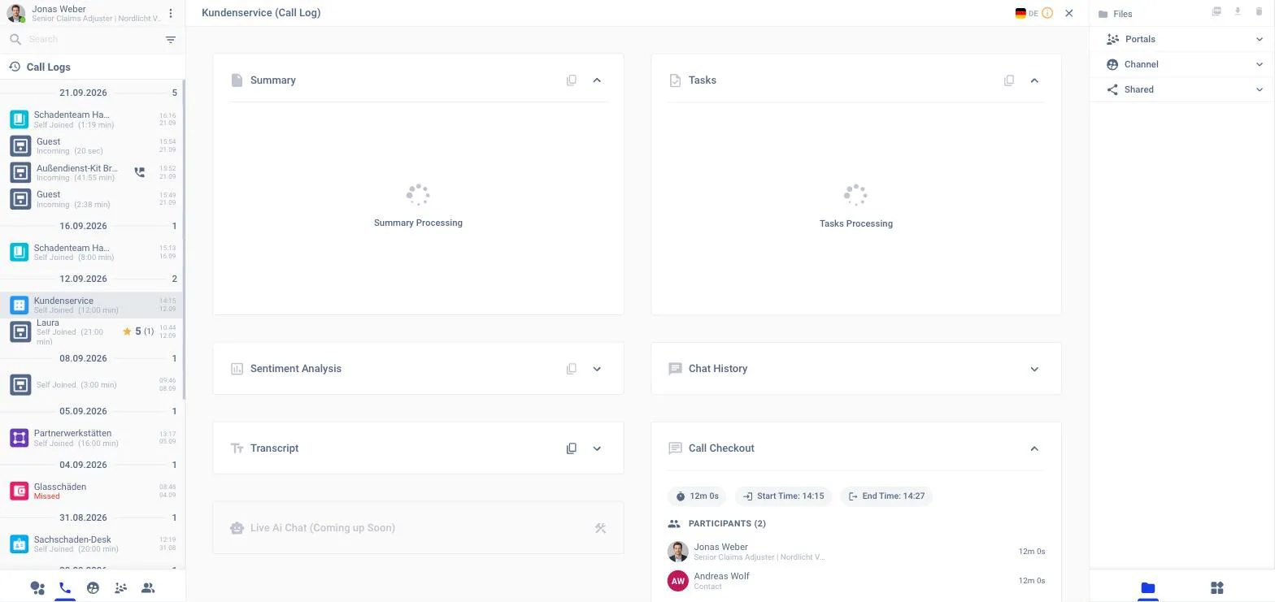This screenshot has height=602, width=1275.
Task: Open Laura's call log with 5-star rating
Action: (92, 331)
